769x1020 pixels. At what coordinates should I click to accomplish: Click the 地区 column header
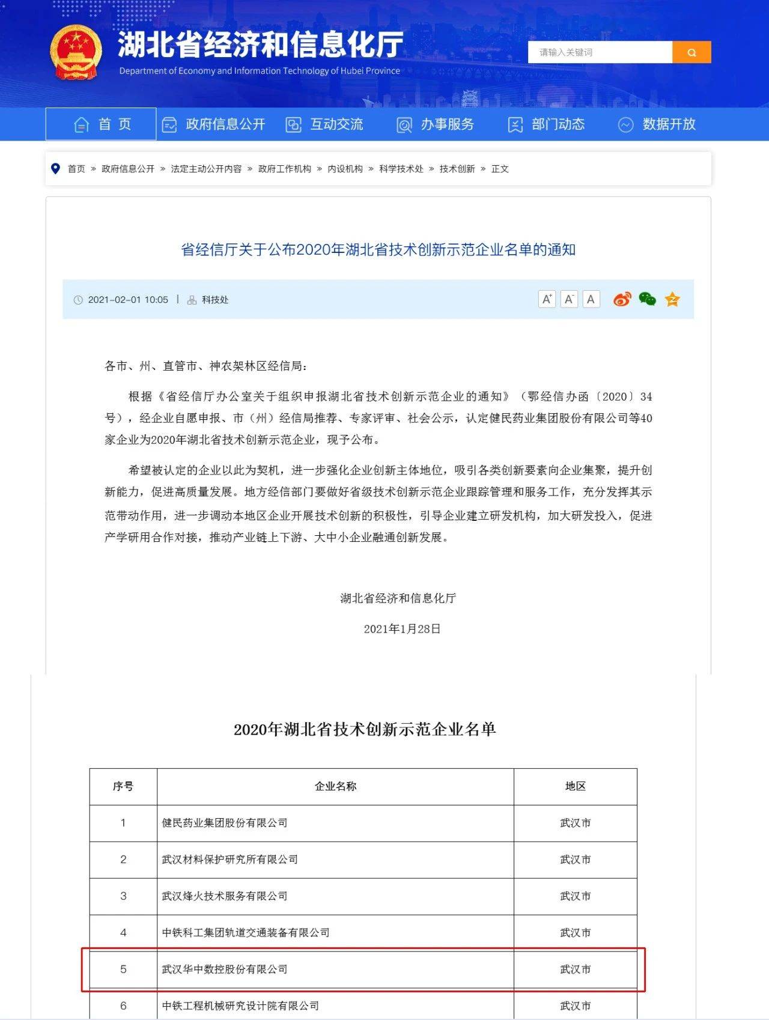pos(576,786)
